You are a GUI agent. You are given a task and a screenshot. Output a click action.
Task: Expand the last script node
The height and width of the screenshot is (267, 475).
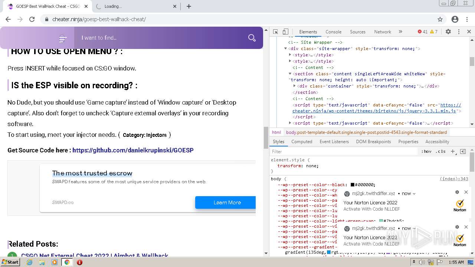coord(290,123)
